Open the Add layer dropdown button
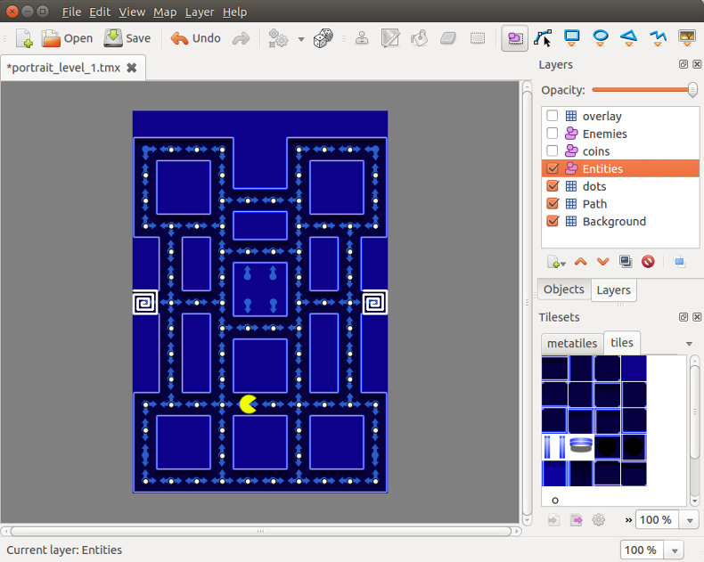 [556, 262]
